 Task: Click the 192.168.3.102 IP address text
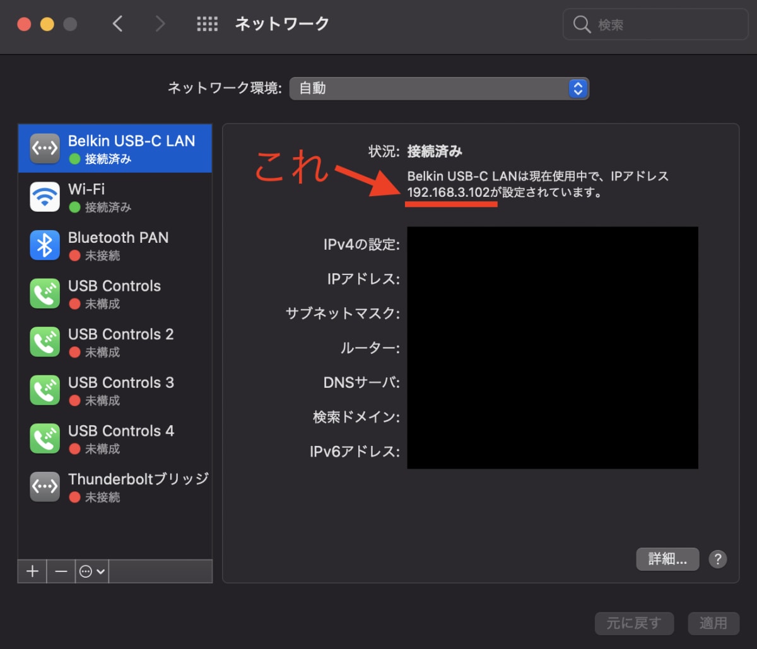449,193
